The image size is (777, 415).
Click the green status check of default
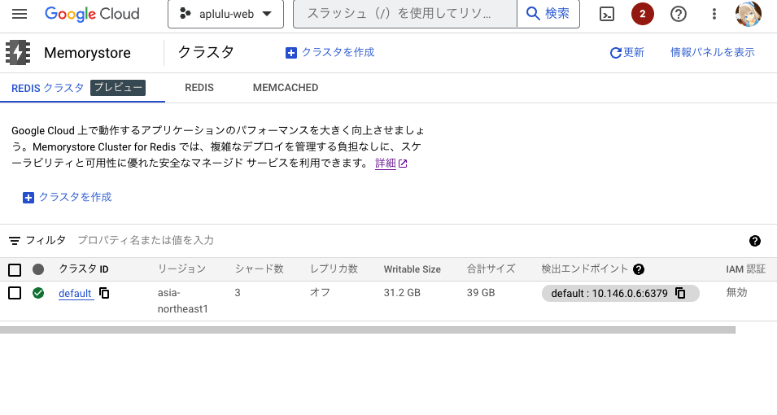pos(38,293)
